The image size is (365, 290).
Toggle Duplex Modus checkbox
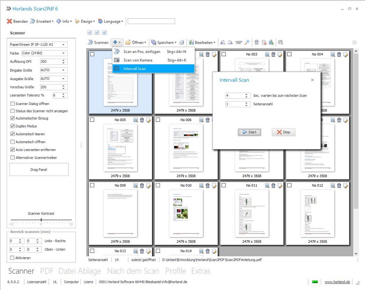tap(12, 126)
